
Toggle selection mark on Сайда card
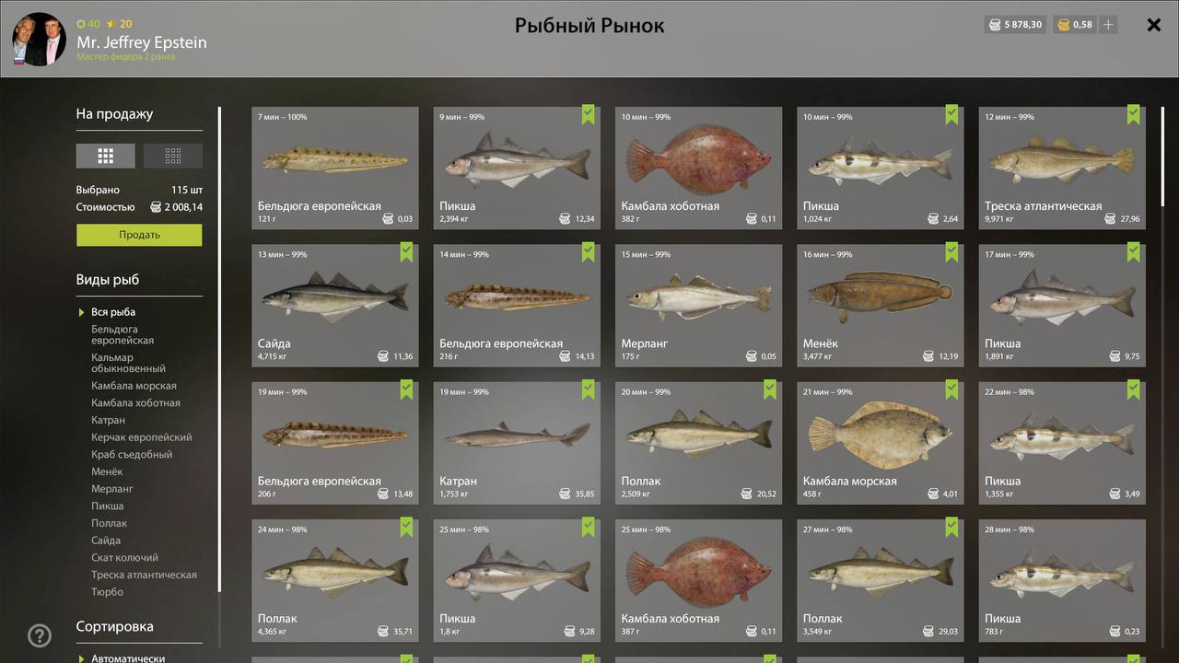pos(407,252)
